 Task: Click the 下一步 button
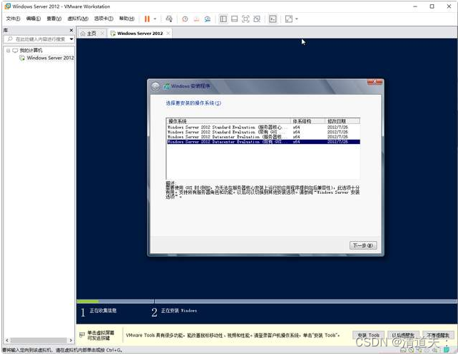[363, 245]
